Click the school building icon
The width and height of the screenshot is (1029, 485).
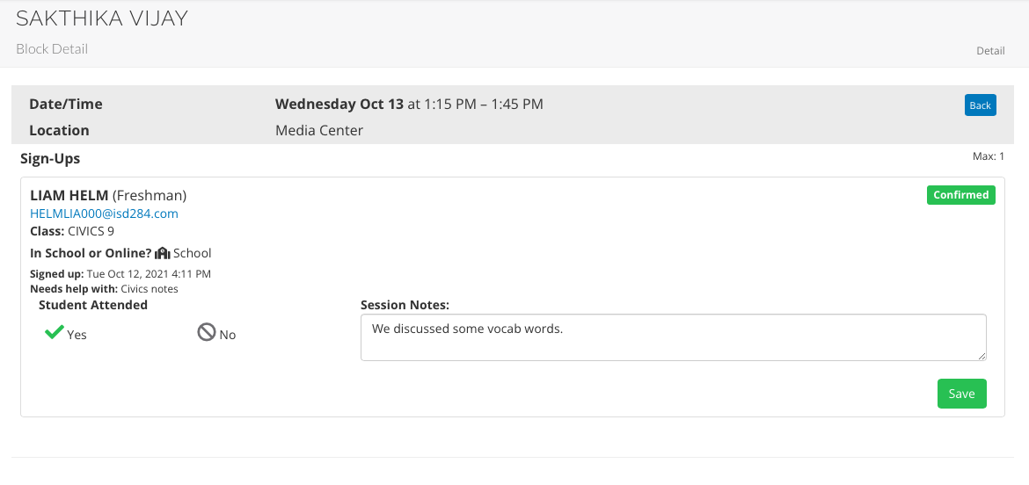point(162,253)
